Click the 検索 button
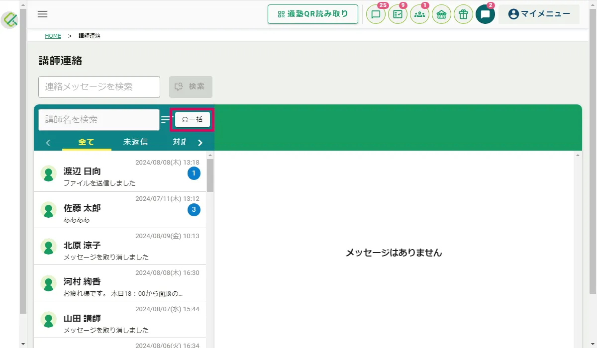597x348 pixels. point(191,87)
